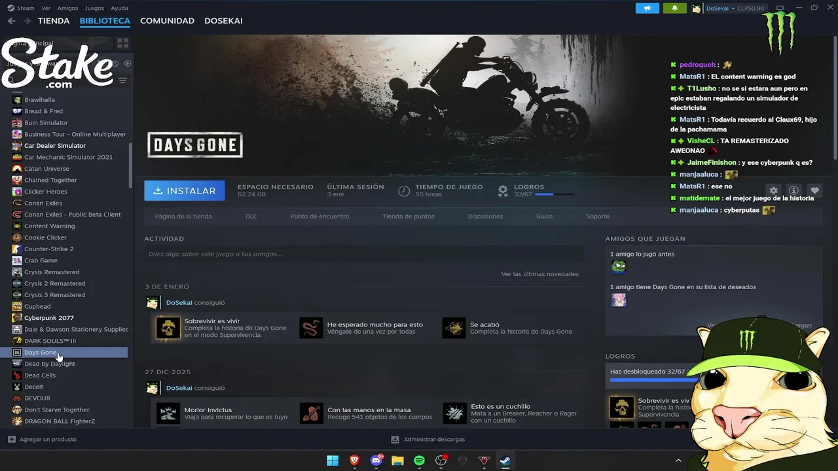The image size is (838, 471).
Task: Click the Cyberpunk 2077 game icon
Action: 17,318
